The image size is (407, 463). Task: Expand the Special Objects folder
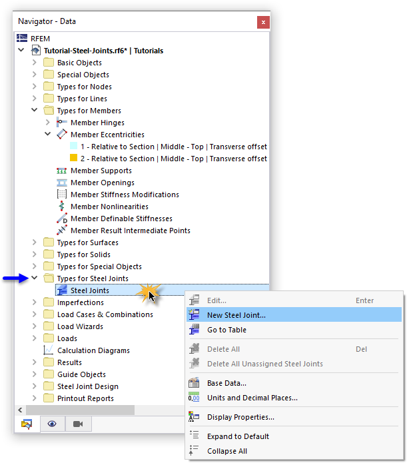35,74
